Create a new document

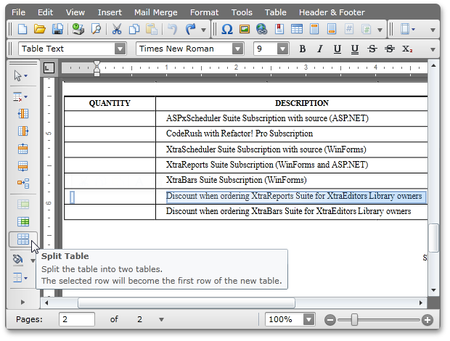[x=22, y=29]
